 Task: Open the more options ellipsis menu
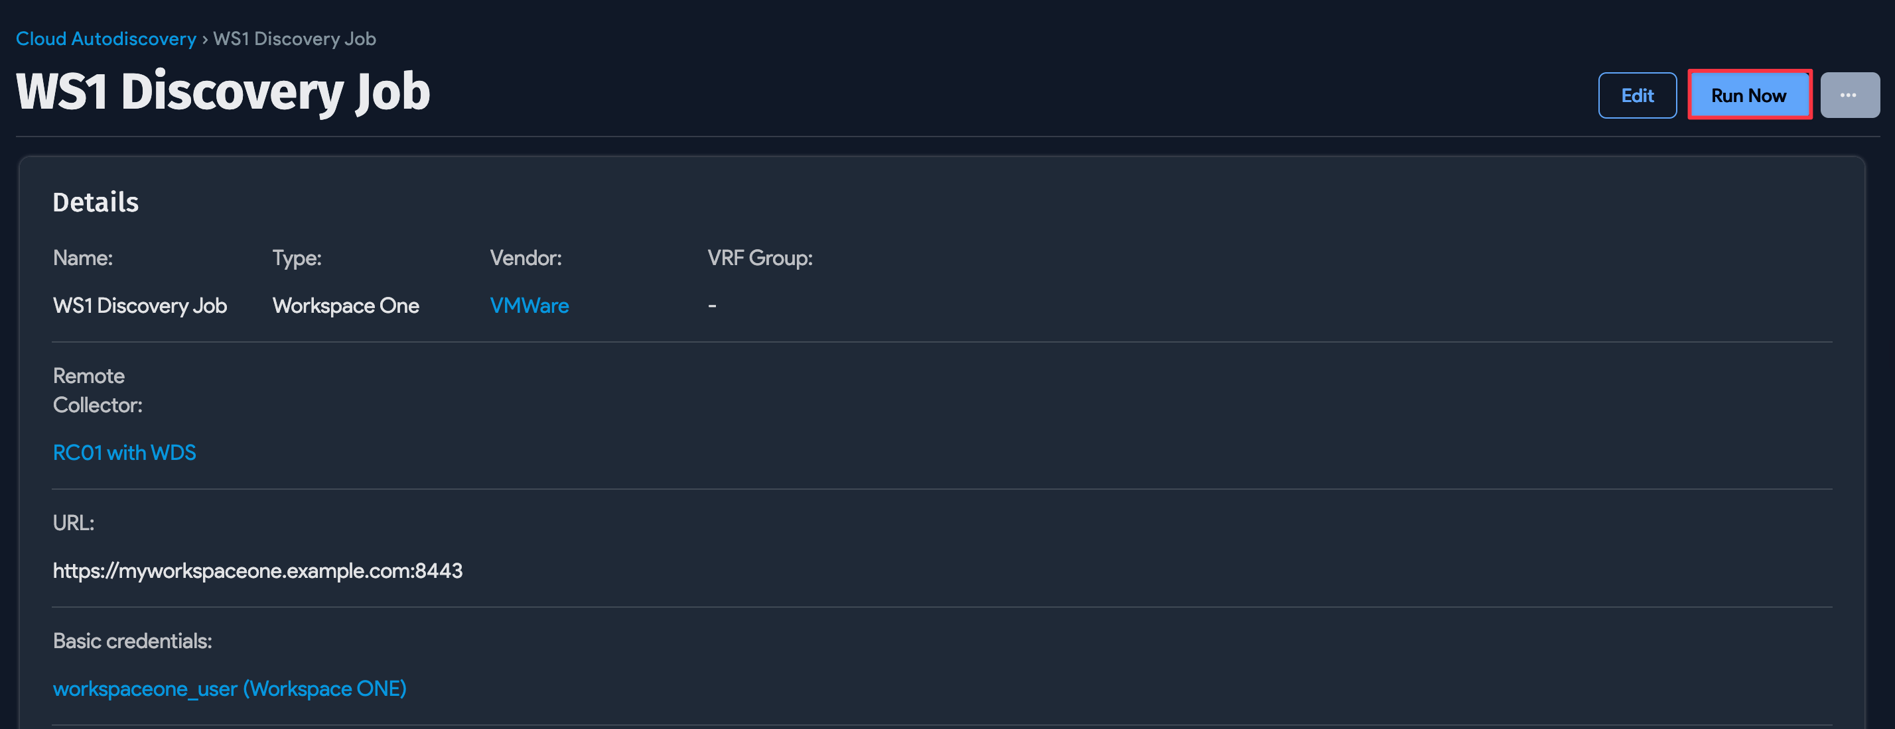tap(1849, 95)
